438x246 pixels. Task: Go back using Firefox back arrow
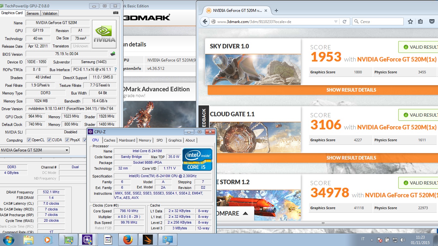pyautogui.click(x=205, y=21)
